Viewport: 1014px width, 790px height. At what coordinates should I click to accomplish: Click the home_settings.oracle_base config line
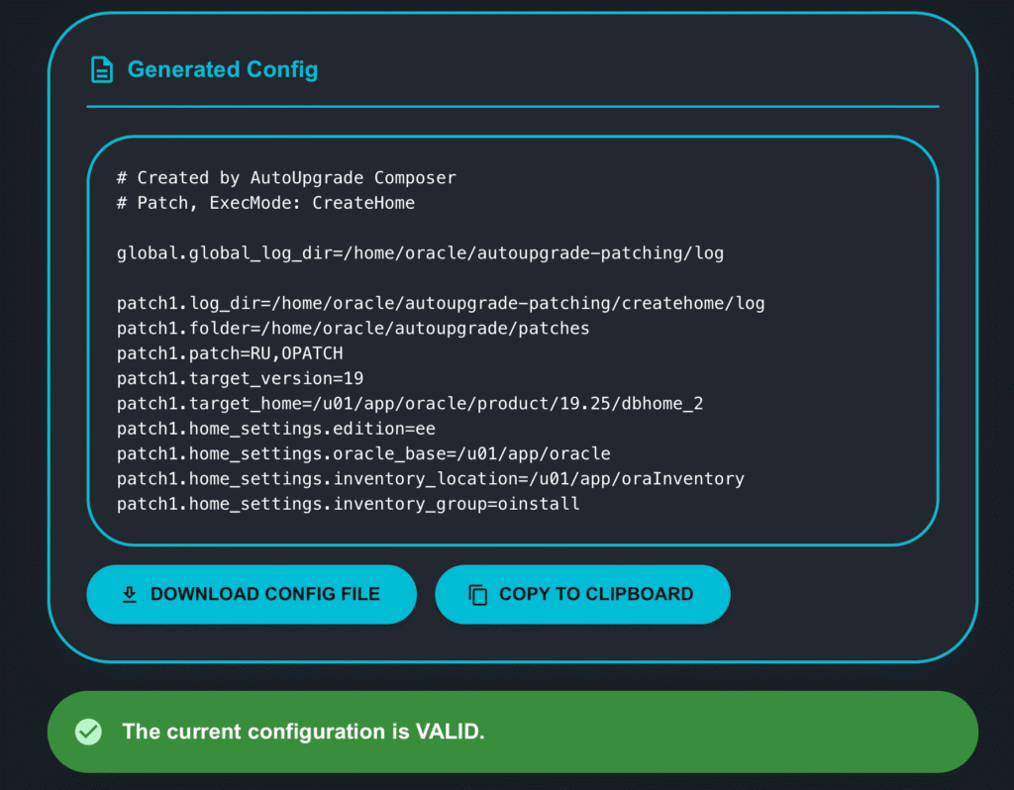[363, 454]
